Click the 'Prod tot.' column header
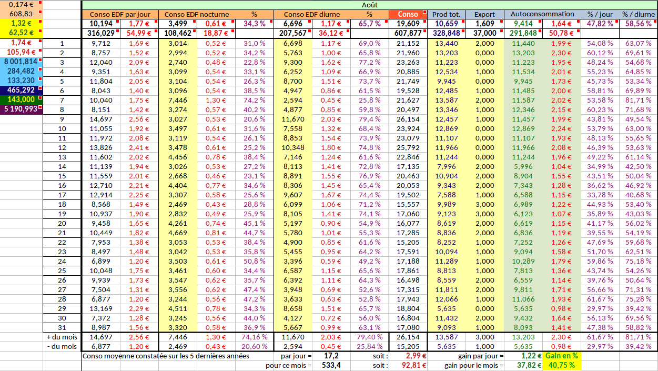This screenshot has height=371, width=658. [x=446, y=15]
